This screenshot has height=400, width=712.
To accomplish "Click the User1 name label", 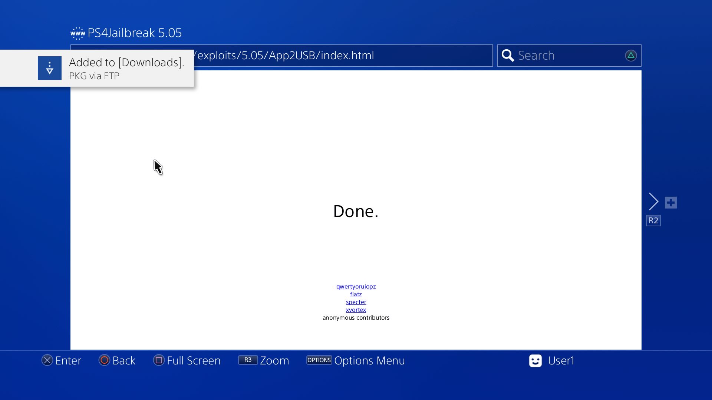I will click(561, 360).
